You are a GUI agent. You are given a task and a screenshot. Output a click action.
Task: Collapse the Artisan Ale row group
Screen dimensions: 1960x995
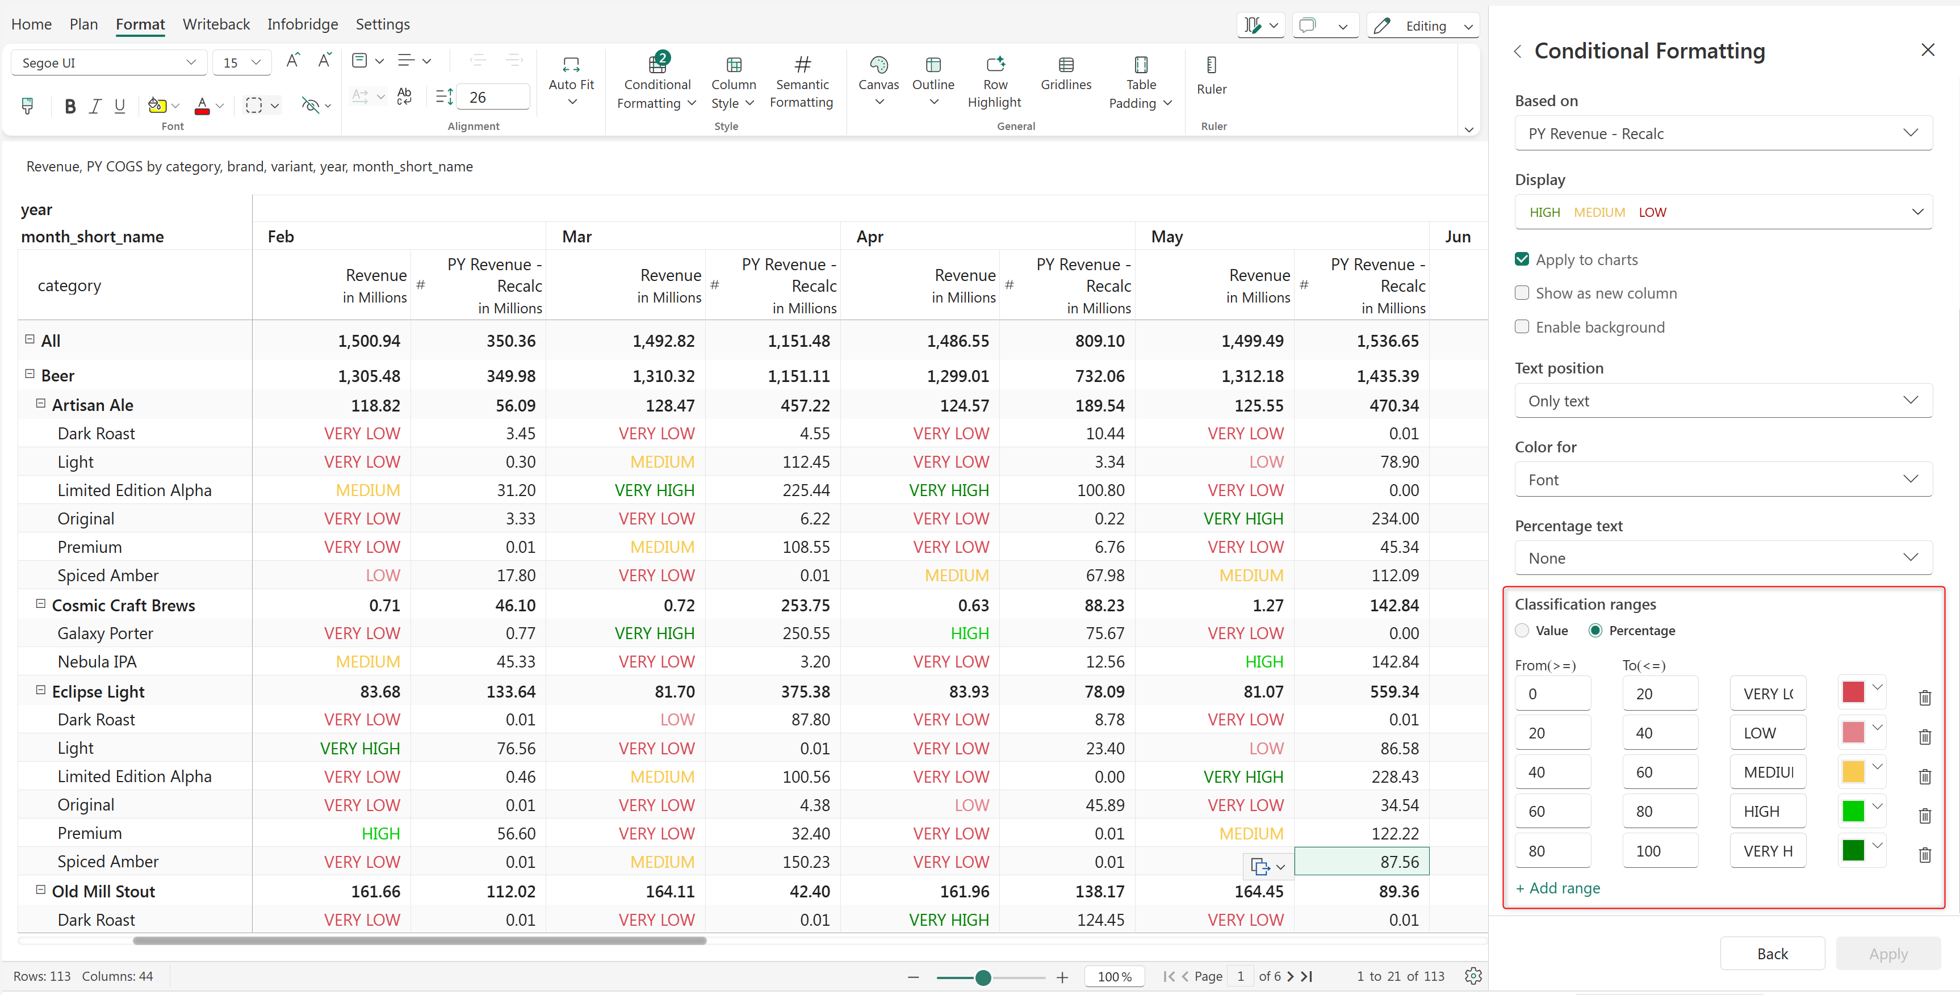coord(40,404)
